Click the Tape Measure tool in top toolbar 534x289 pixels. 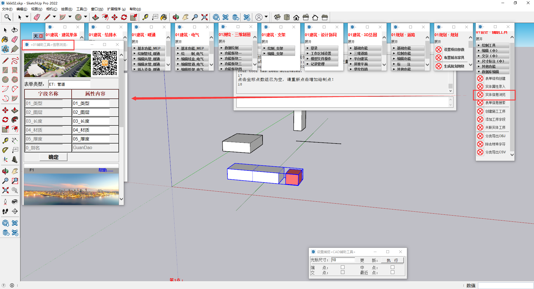click(x=145, y=17)
